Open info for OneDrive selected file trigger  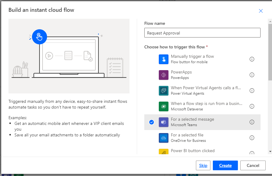pos(252,138)
